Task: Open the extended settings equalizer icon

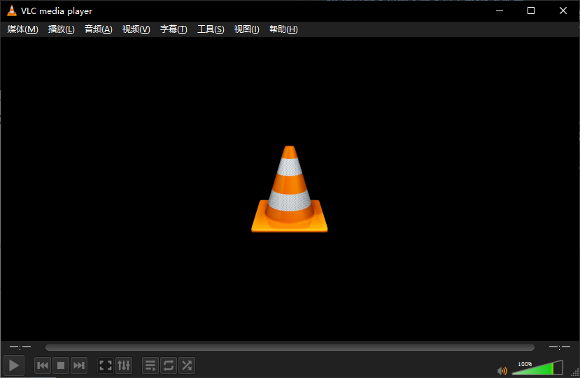Action: click(x=124, y=365)
